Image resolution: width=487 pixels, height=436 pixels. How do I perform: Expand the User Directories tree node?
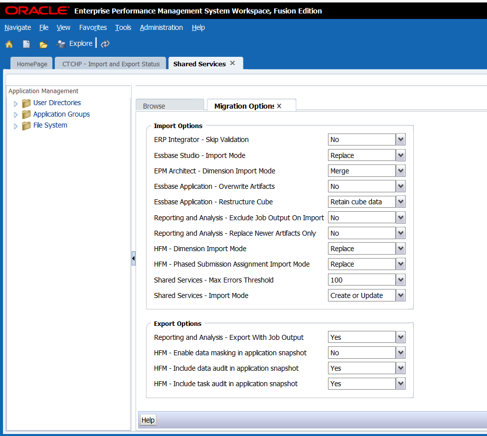pyautogui.click(x=15, y=103)
